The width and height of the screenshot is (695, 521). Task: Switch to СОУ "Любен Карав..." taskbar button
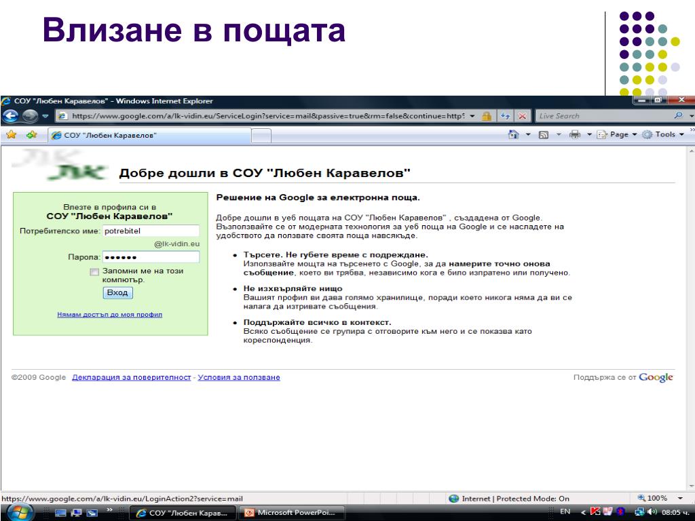(x=182, y=513)
